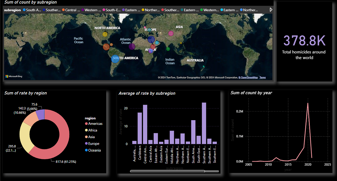Click the small teal bubble near Australia
This screenshot has height=181, width=337.
click(203, 66)
